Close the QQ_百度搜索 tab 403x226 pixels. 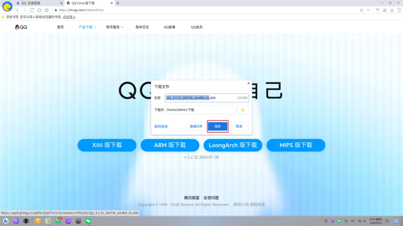(61, 3)
